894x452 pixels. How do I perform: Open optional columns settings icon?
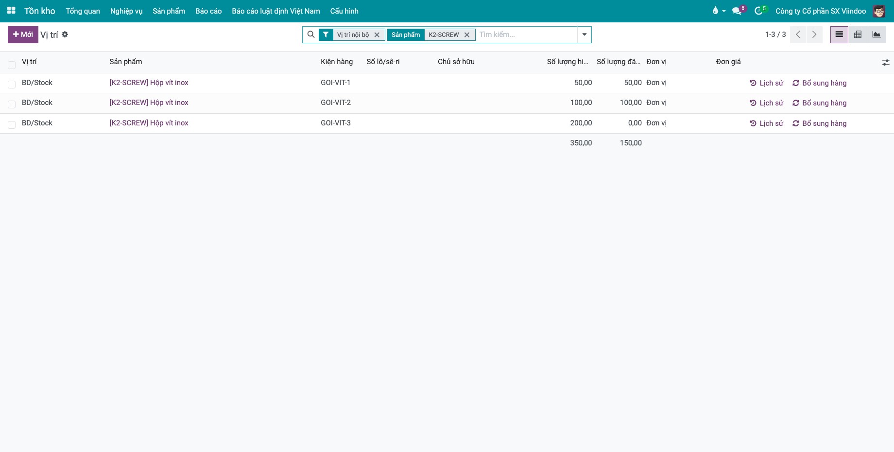coord(886,62)
